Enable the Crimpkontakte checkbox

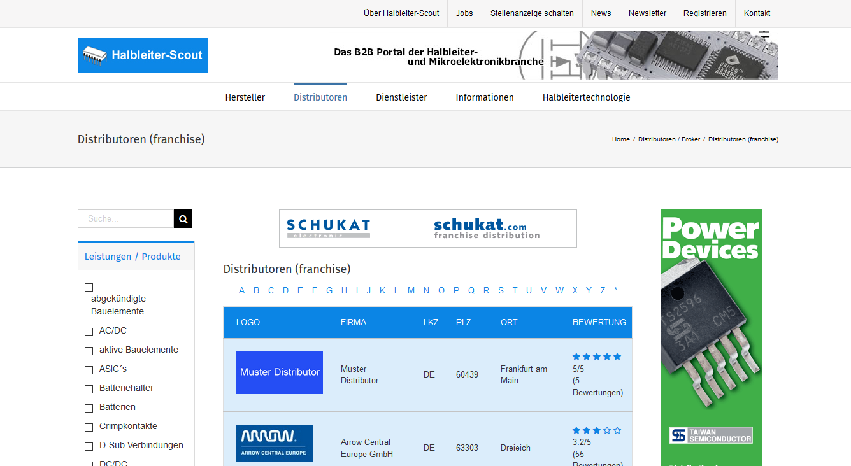pyautogui.click(x=89, y=427)
